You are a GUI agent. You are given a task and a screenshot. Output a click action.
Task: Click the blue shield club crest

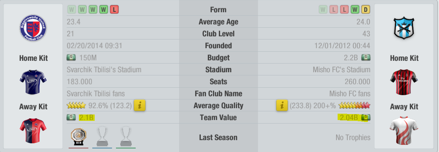[x=404, y=28]
